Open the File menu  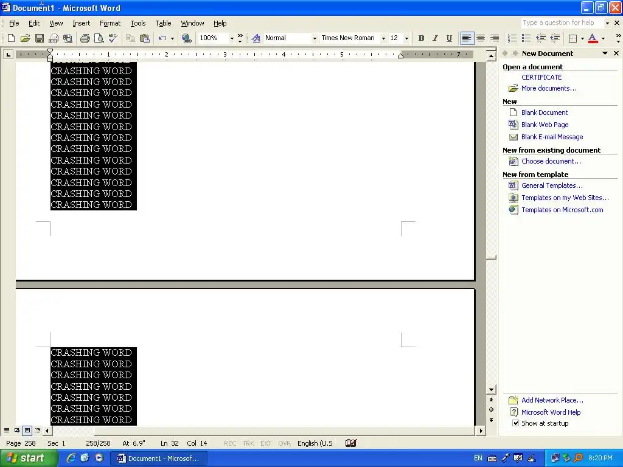14,23
